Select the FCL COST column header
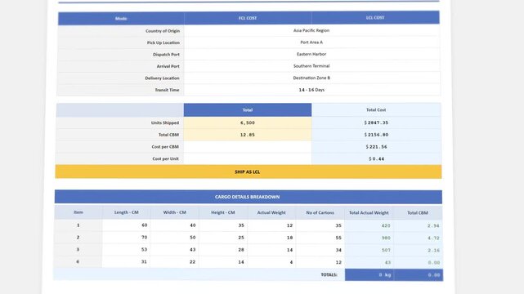 pos(248,18)
